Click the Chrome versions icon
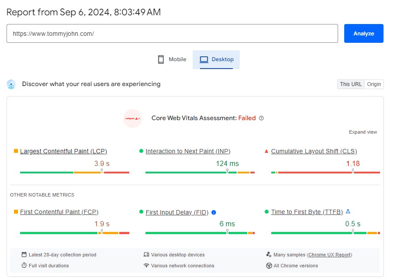 click(269, 266)
